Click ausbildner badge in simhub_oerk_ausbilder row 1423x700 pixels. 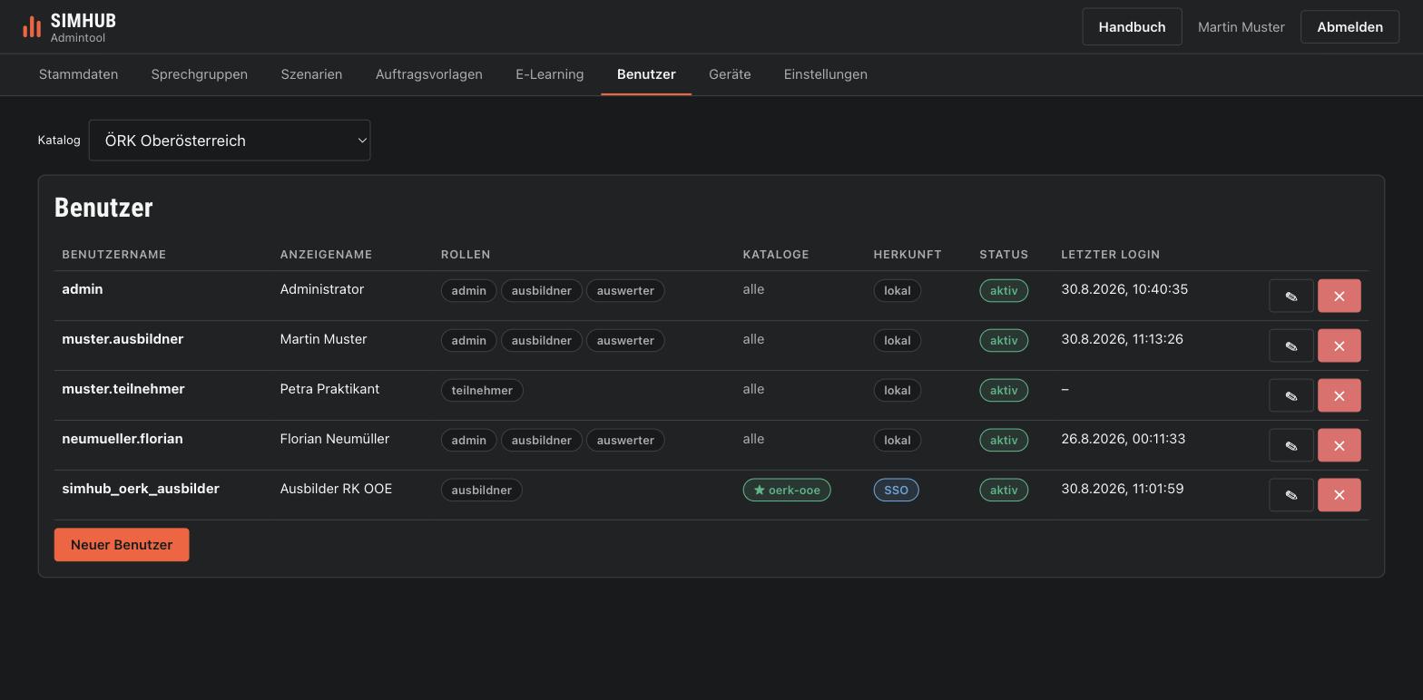481,490
